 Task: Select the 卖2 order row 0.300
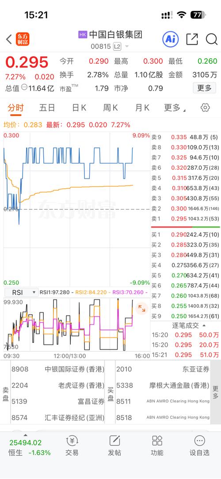tap(186, 209)
